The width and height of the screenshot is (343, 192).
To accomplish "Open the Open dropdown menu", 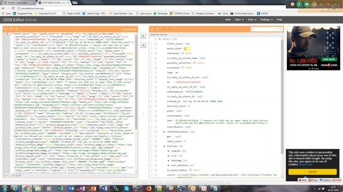I will pos(239,20).
